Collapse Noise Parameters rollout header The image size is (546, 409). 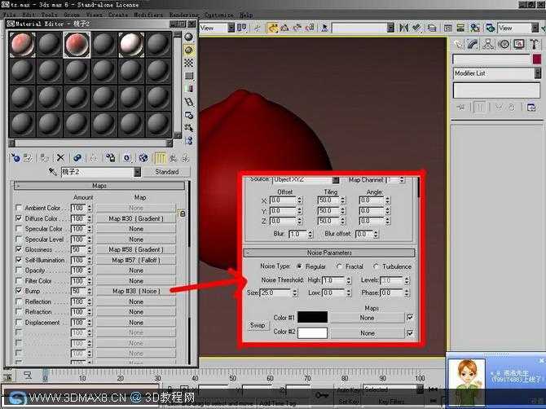[x=329, y=253]
